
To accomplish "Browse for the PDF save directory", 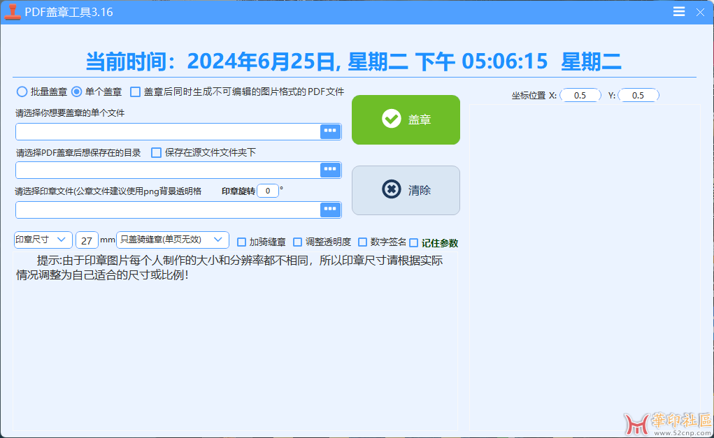I will click(330, 170).
